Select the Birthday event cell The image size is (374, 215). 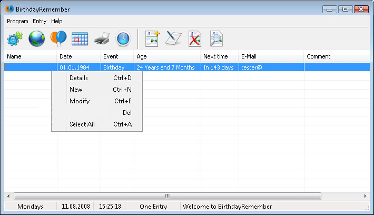[x=117, y=67]
